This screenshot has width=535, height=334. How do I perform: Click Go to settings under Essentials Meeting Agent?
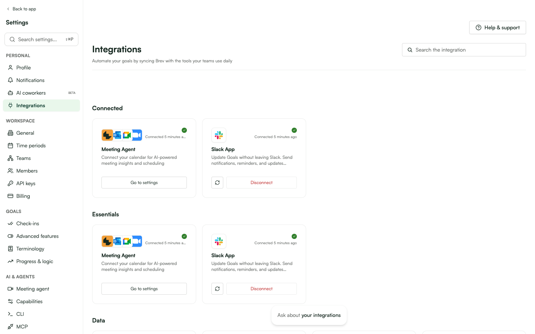(144, 289)
